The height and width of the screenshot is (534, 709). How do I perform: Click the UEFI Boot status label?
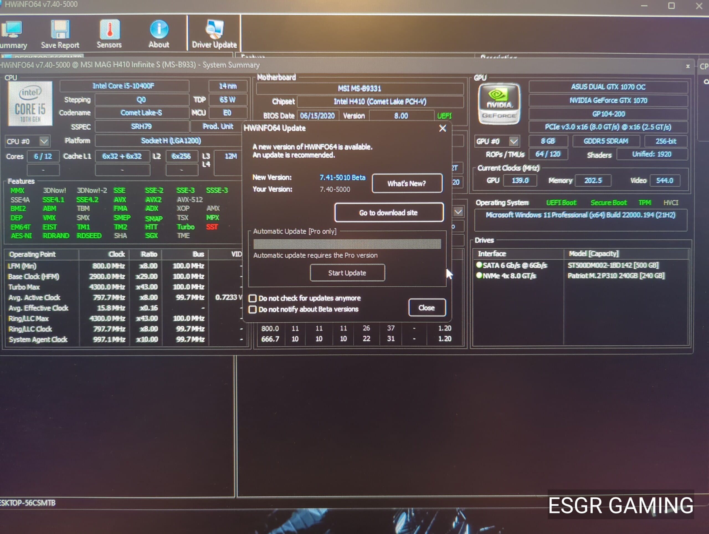pyautogui.click(x=561, y=203)
